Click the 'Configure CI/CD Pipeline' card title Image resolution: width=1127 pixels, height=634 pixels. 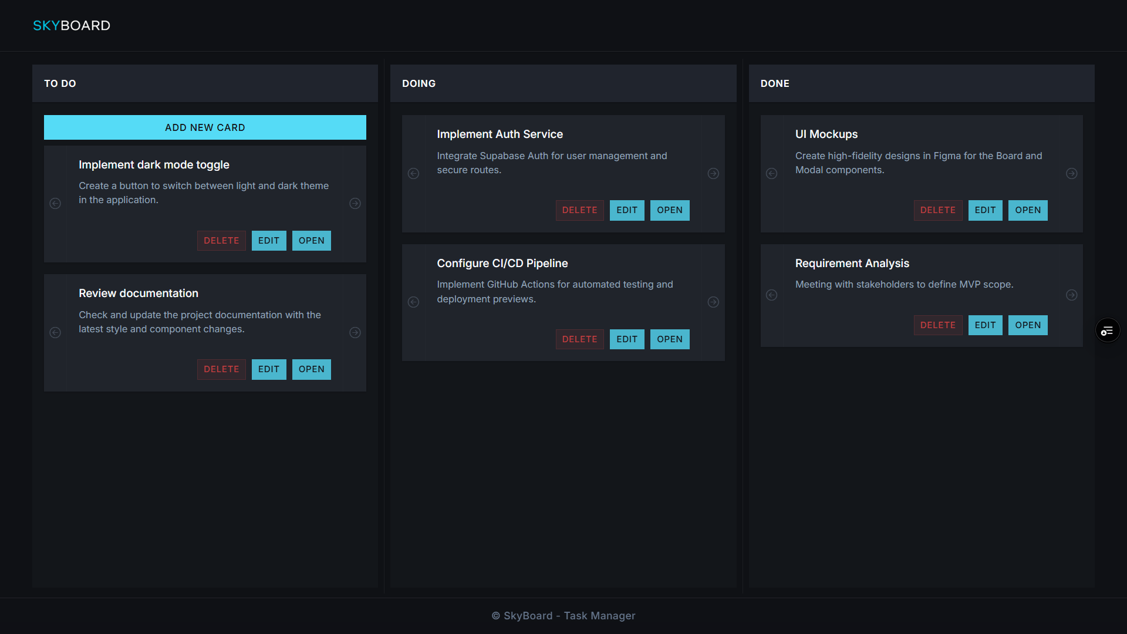(502, 264)
